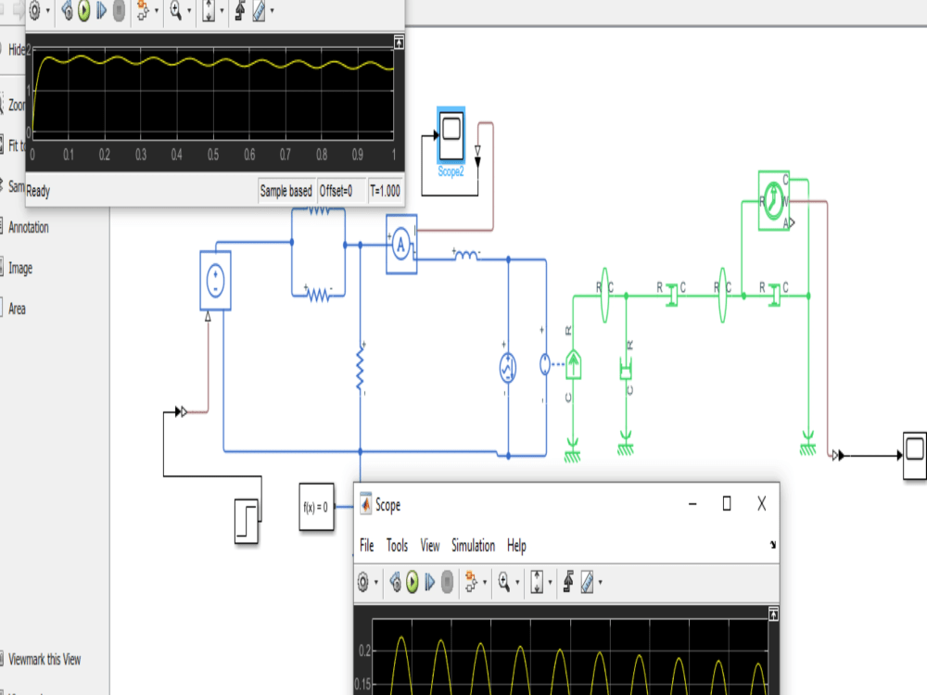Select the Scope block at right edge
927x695 pixels.
[x=915, y=455]
